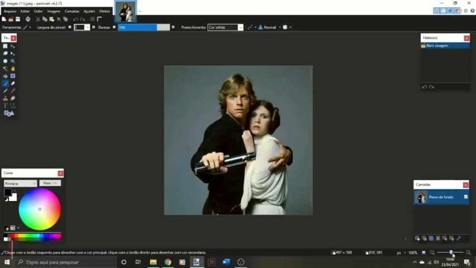
Task: Select the Recolor tool
Action: point(13,98)
